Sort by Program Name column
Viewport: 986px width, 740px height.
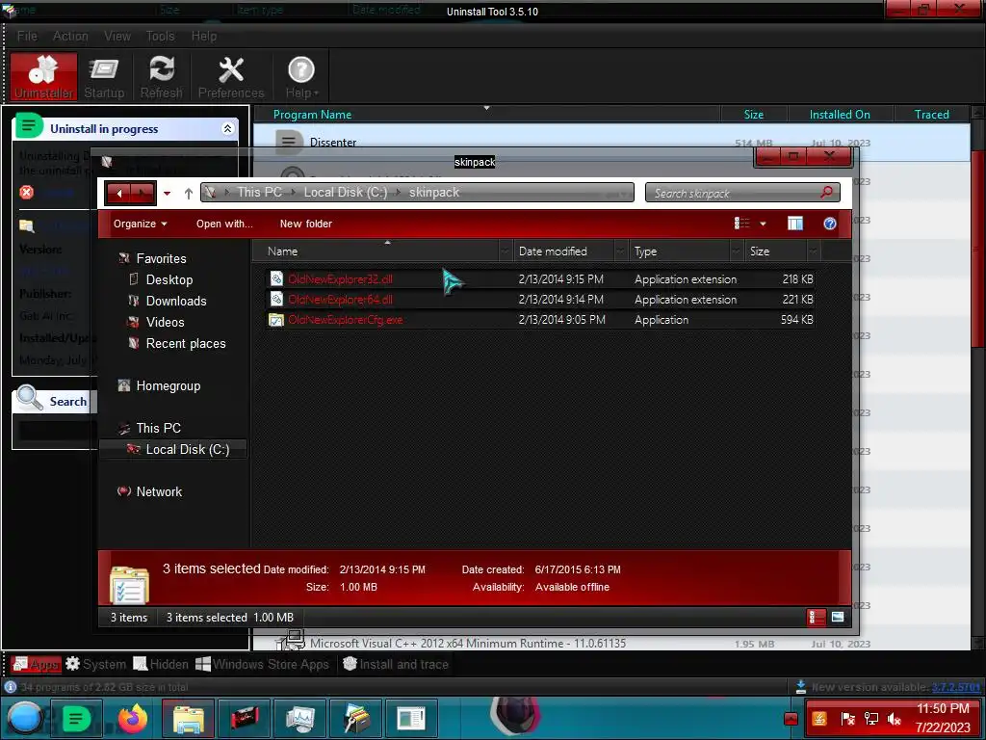[313, 115]
